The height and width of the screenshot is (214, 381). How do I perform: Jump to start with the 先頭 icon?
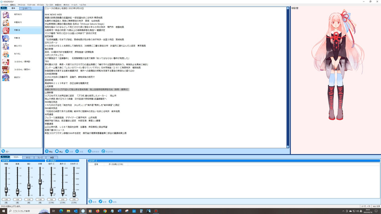[67, 151]
